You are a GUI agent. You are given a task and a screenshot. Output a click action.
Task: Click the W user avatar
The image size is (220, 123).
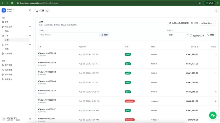click(4, 119)
